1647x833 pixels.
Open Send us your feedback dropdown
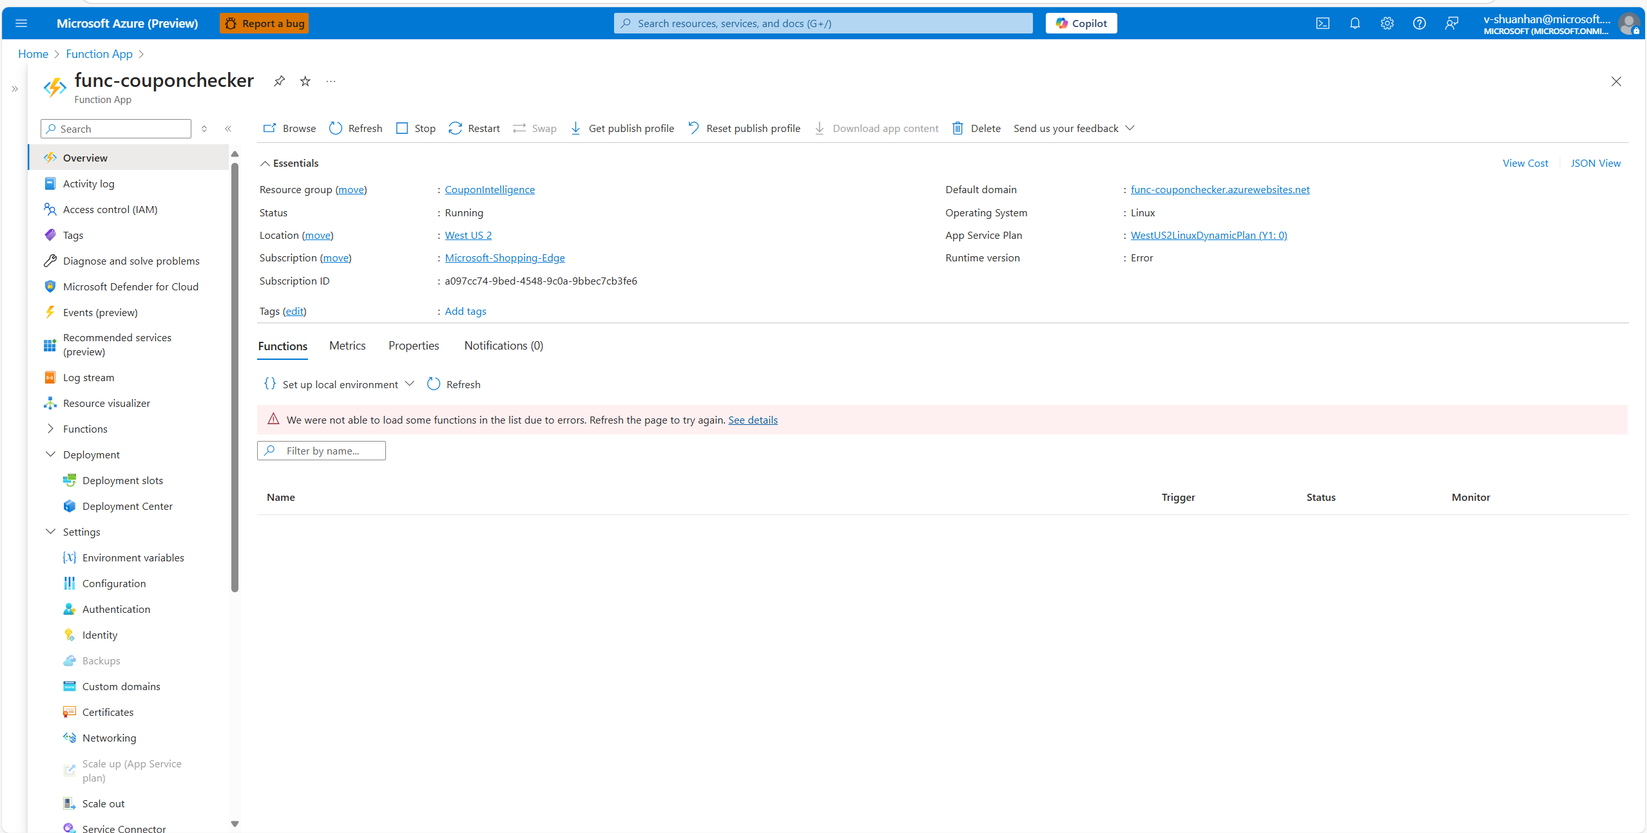pos(1074,128)
